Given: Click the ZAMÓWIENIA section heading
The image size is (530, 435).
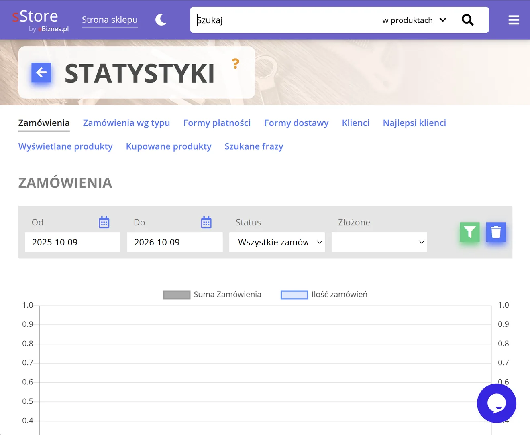Looking at the screenshot, I should 65,183.
